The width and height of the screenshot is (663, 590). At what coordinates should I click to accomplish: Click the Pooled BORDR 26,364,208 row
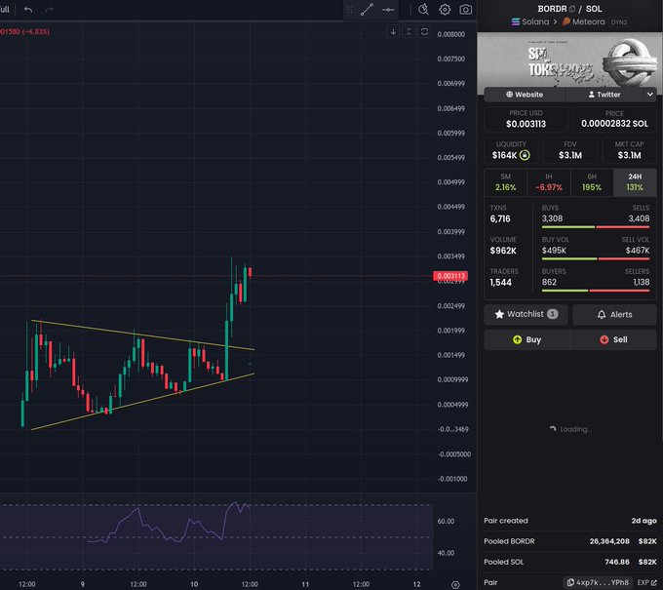point(570,541)
